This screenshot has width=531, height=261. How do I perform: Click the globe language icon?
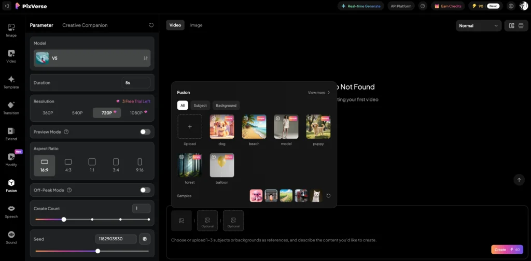[511, 6]
